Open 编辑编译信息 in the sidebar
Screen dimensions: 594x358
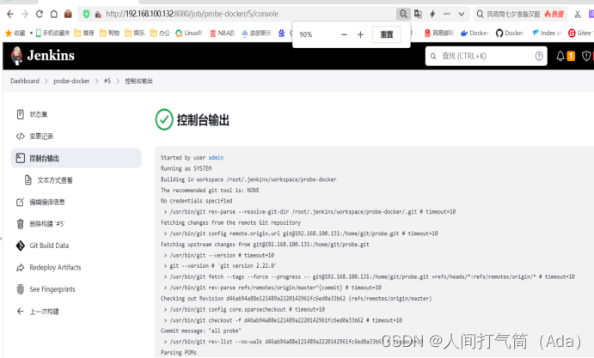(x=77, y=202)
